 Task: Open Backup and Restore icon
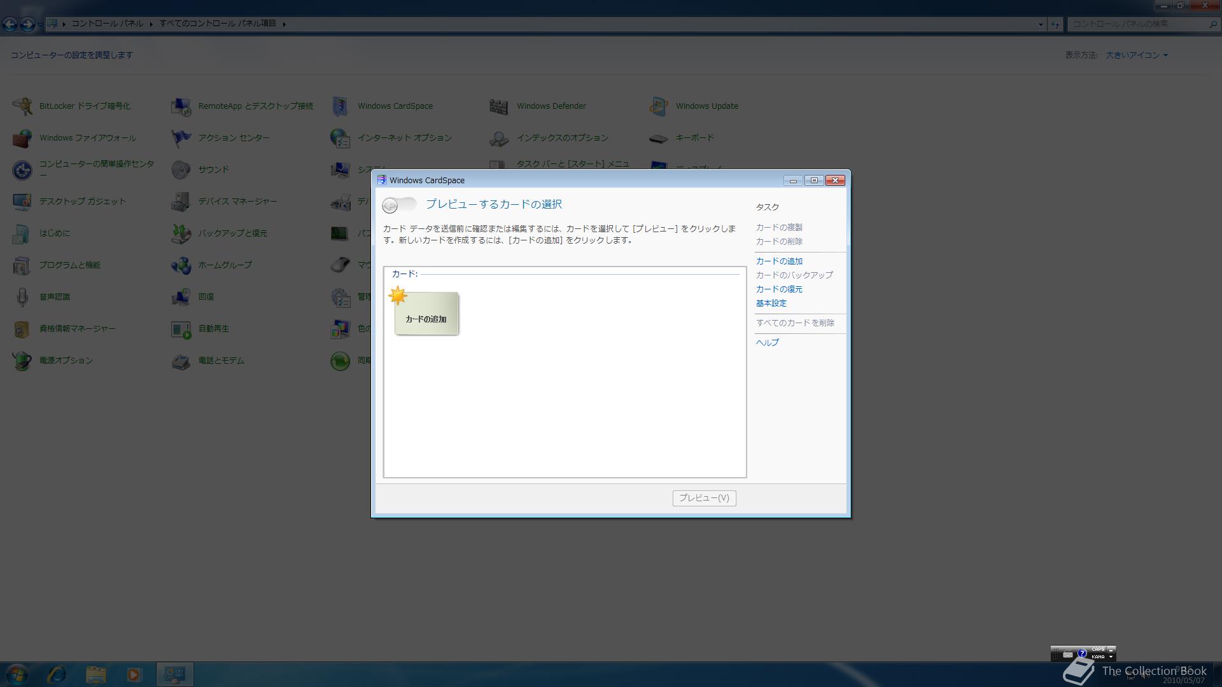tap(181, 233)
